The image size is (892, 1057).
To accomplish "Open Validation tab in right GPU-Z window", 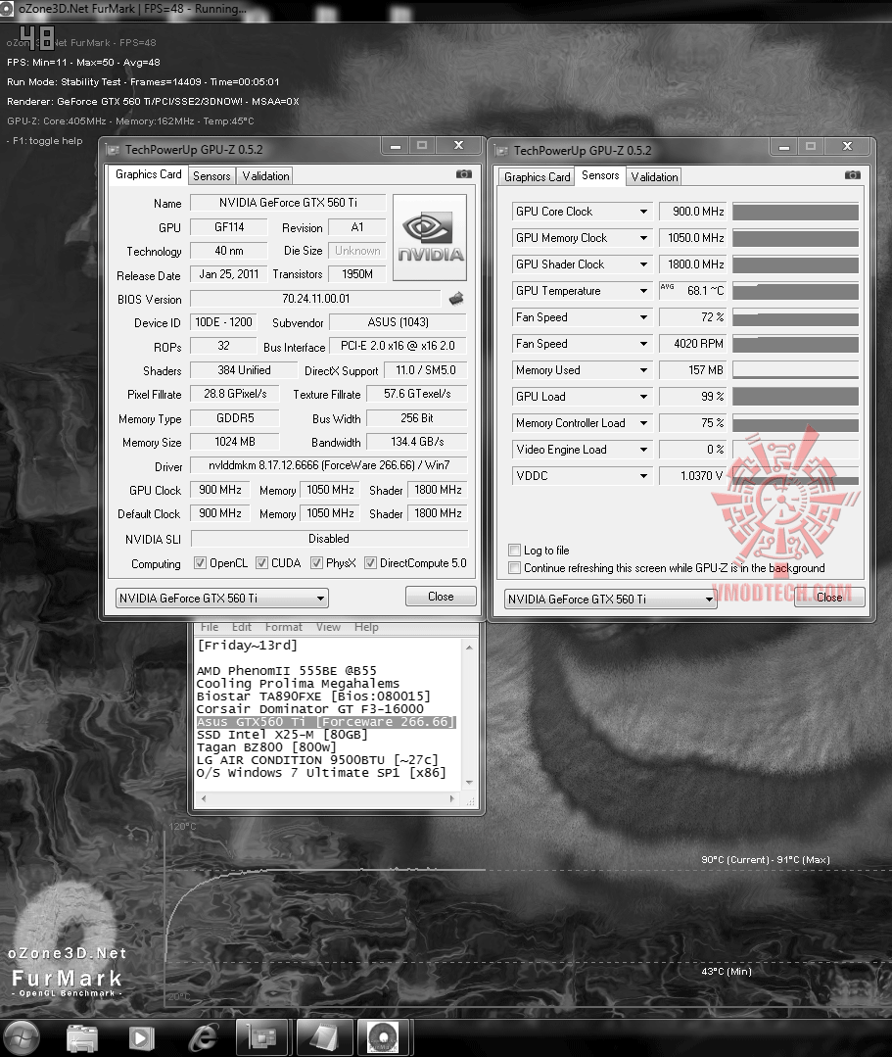I will [654, 176].
